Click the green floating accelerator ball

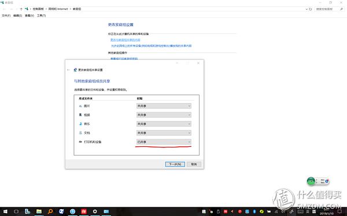click(311, 181)
